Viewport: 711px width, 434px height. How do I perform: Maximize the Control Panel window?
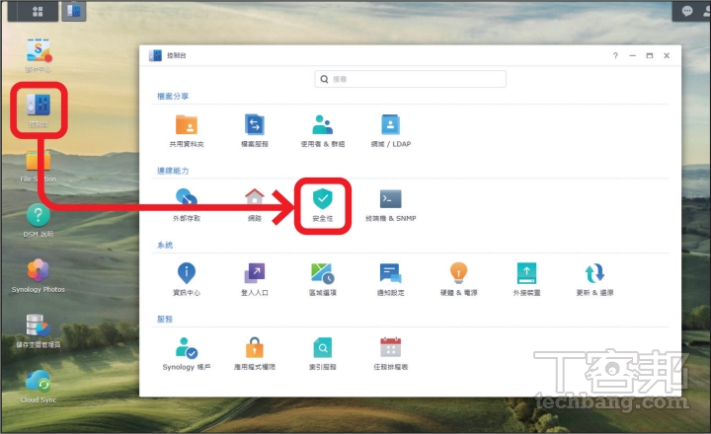pyautogui.click(x=650, y=55)
